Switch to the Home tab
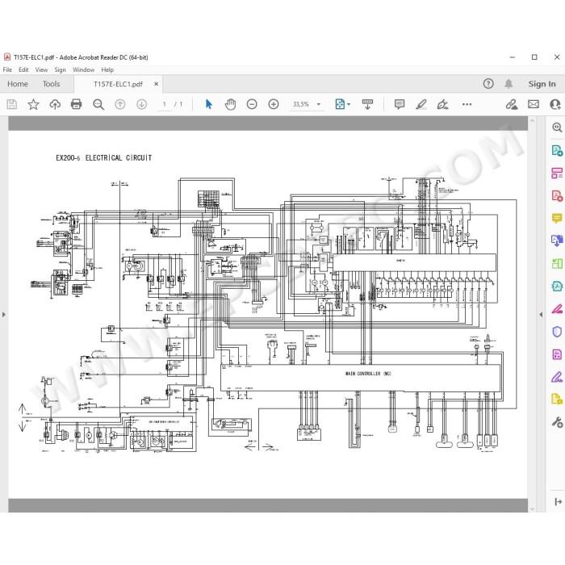 18,84
